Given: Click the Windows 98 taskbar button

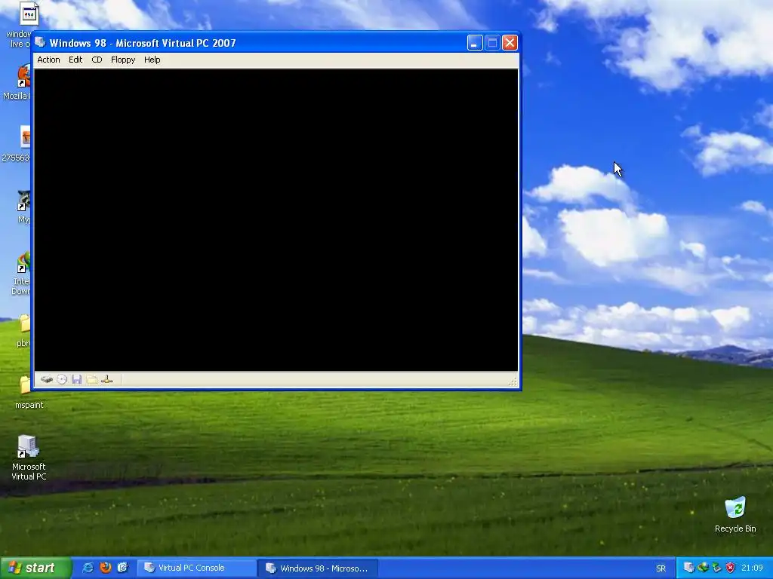Looking at the screenshot, I should (319, 568).
